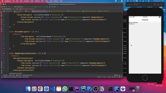Image resolution: width=166 pixels, height=93 pixels.
Task: Click the Apple menu icon
Action: coord(2,1)
